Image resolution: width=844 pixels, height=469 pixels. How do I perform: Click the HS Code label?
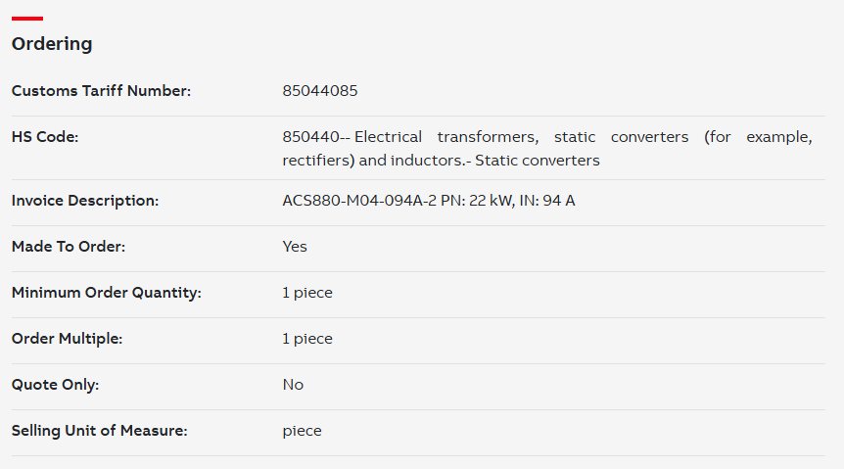(x=45, y=137)
